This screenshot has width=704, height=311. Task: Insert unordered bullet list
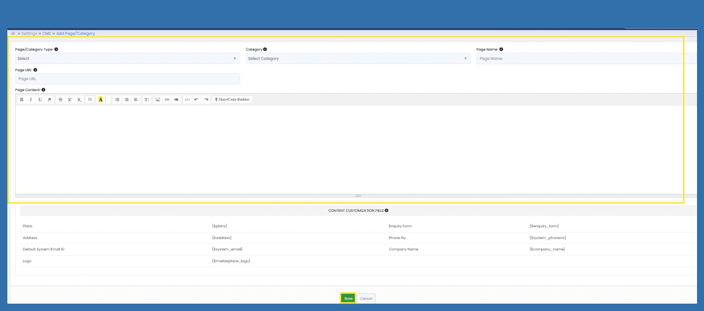pos(117,100)
